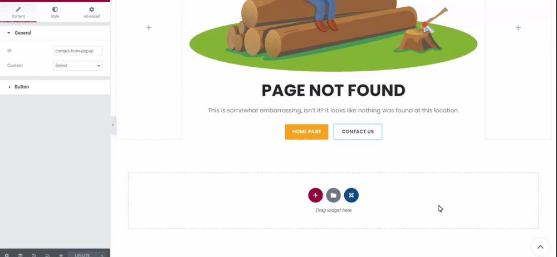557x257 pixels.
Task: Click the HOME PAGE button
Action: (x=306, y=132)
